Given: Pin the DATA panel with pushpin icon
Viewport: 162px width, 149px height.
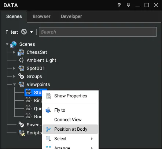Looking at the screenshot, I should pos(128,5).
